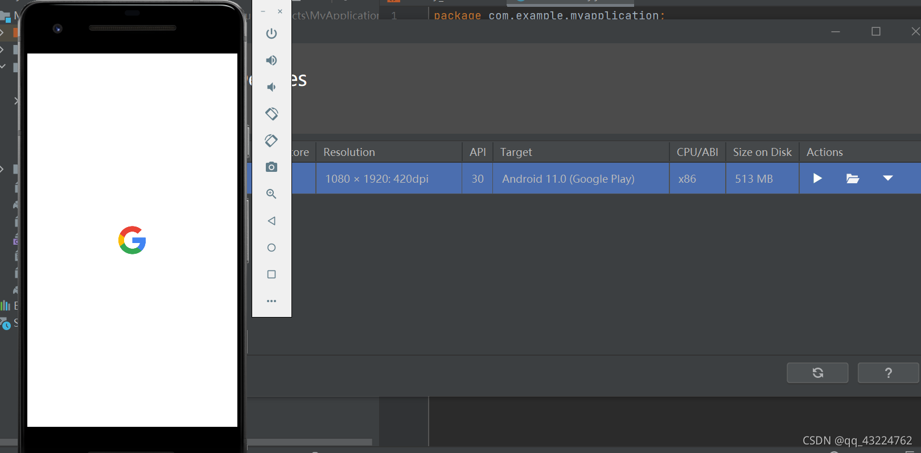Expand the Actions dropdown arrow for the device

888,179
